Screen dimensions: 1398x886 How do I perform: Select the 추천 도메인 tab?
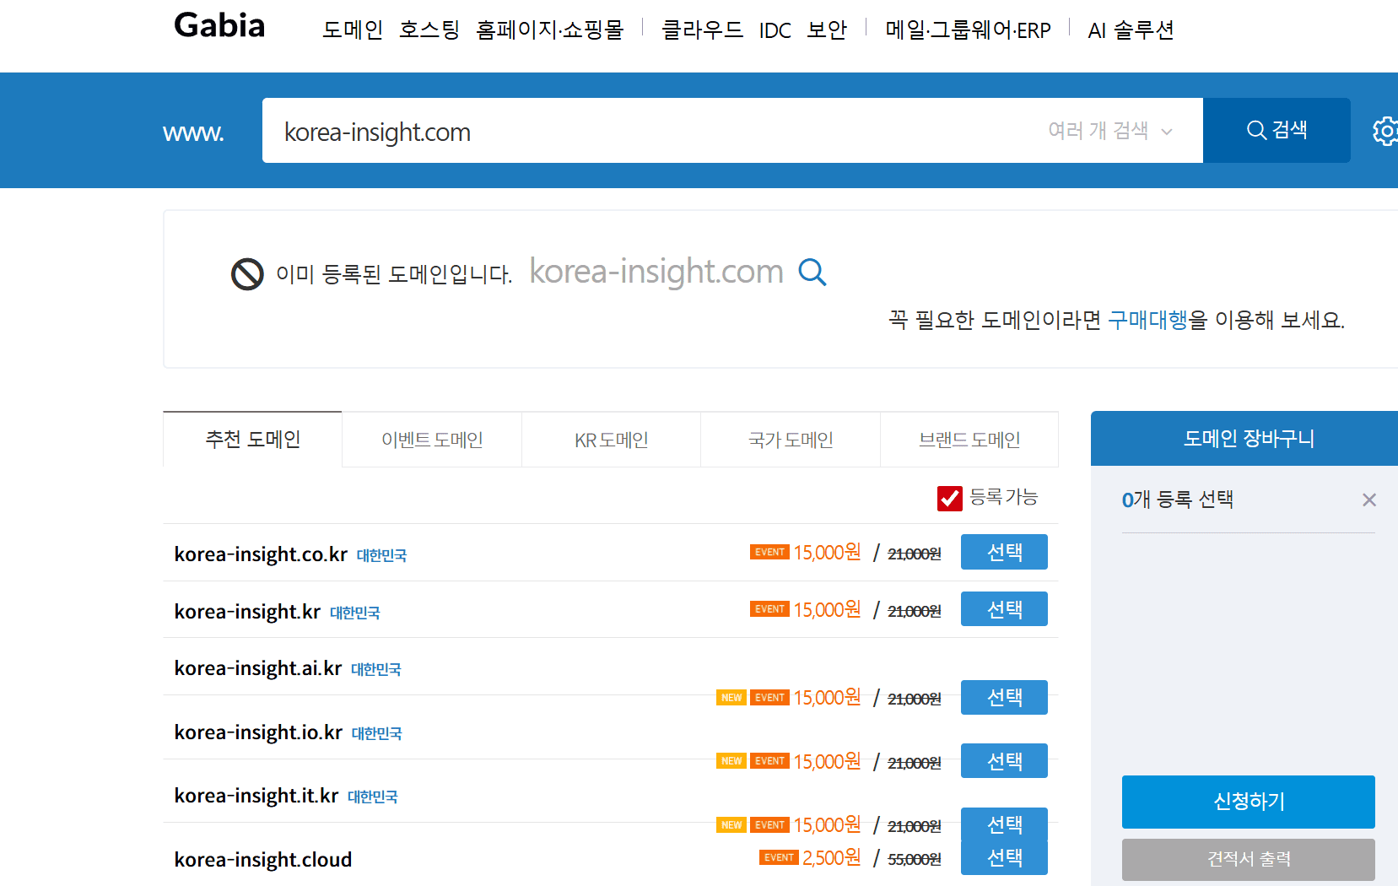click(x=252, y=439)
